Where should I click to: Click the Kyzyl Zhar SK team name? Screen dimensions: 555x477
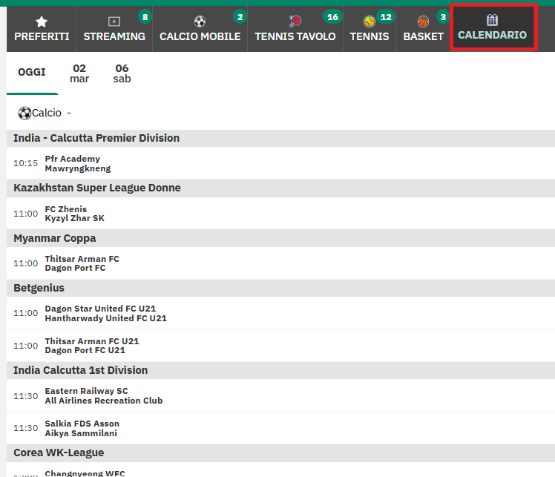click(x=75, y=218)
